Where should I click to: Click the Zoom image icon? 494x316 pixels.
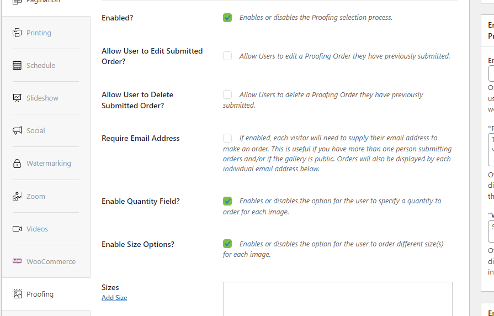[17, 196]
